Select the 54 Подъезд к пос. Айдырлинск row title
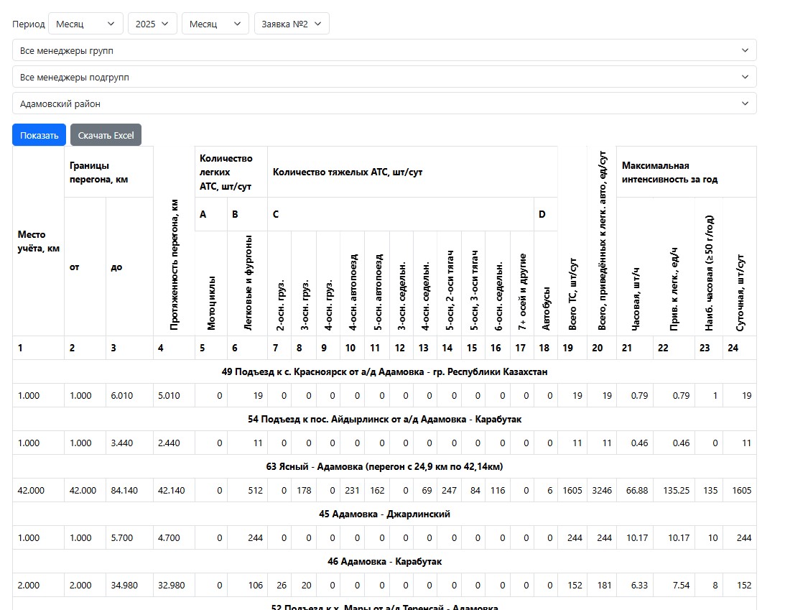This screenshot has height=610, width=785. coord(384,419)
